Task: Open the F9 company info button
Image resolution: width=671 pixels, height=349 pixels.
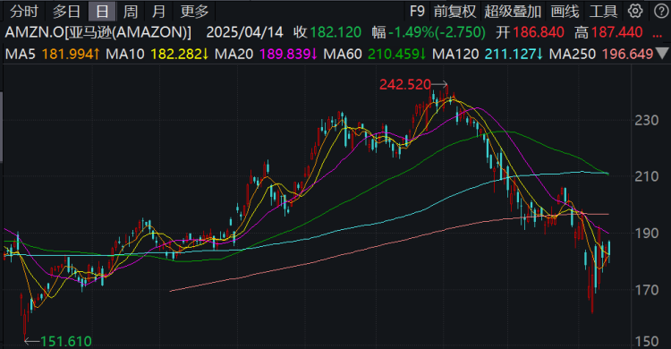Action: pos(417,11)
